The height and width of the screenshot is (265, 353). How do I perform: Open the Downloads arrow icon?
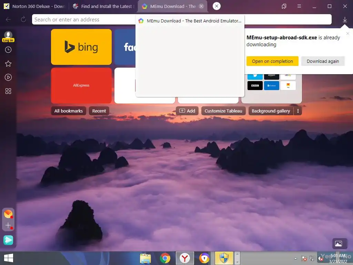click(345, 20)
